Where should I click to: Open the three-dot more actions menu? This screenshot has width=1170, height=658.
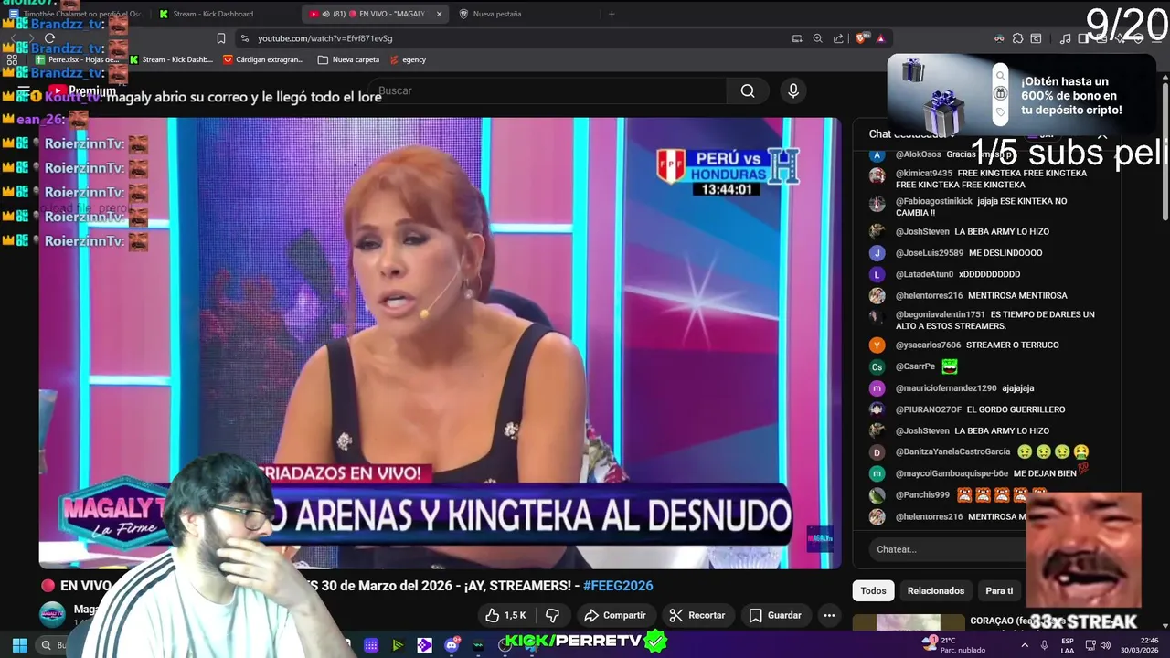(829, 615)
